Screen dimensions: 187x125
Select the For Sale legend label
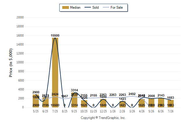click(x=117, y=7)
